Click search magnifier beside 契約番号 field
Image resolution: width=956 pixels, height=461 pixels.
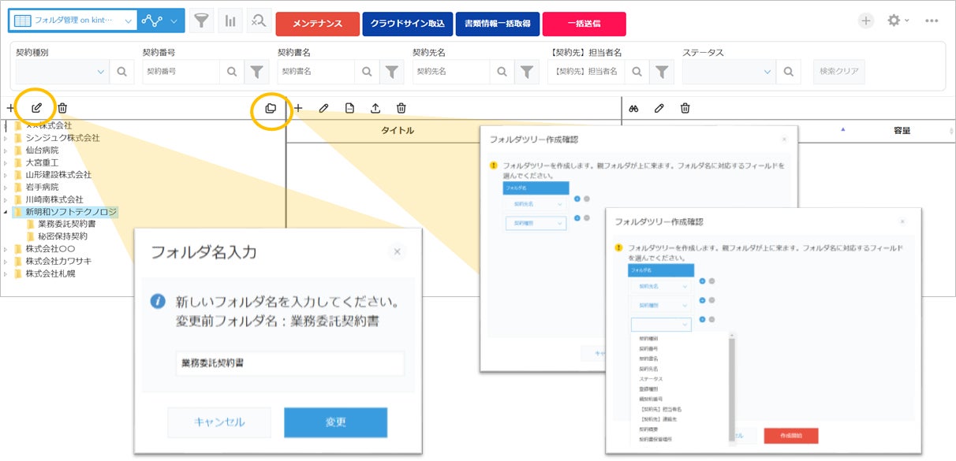click(x=231, y=72)
